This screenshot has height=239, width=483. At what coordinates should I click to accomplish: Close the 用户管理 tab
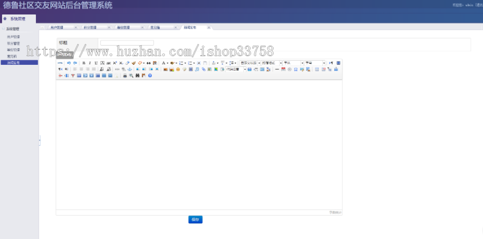(76, 27)
